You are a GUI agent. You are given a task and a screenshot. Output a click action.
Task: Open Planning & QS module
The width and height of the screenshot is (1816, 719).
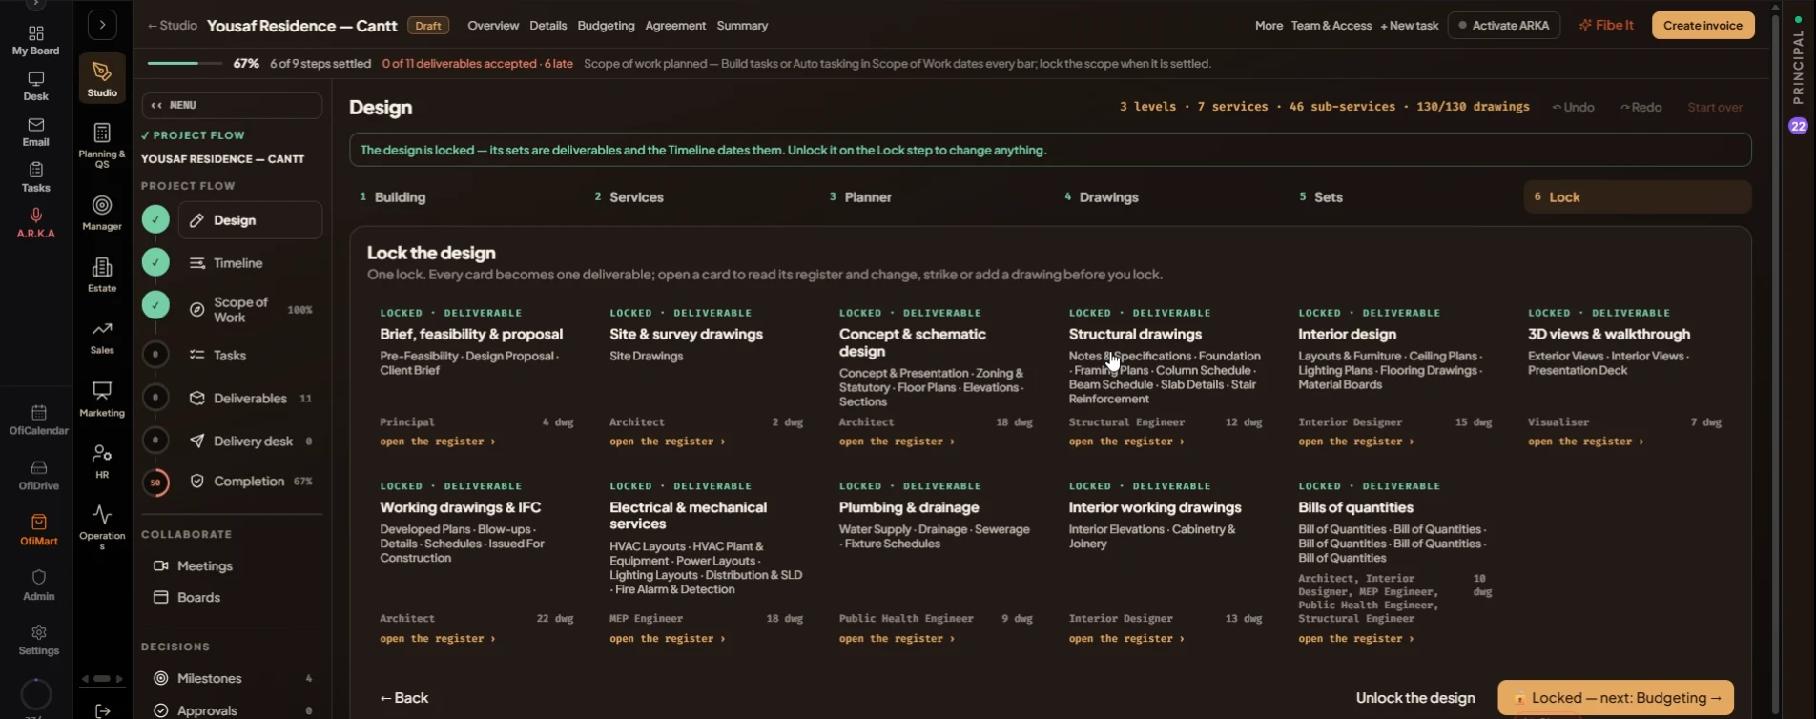[x=102, y=145]
